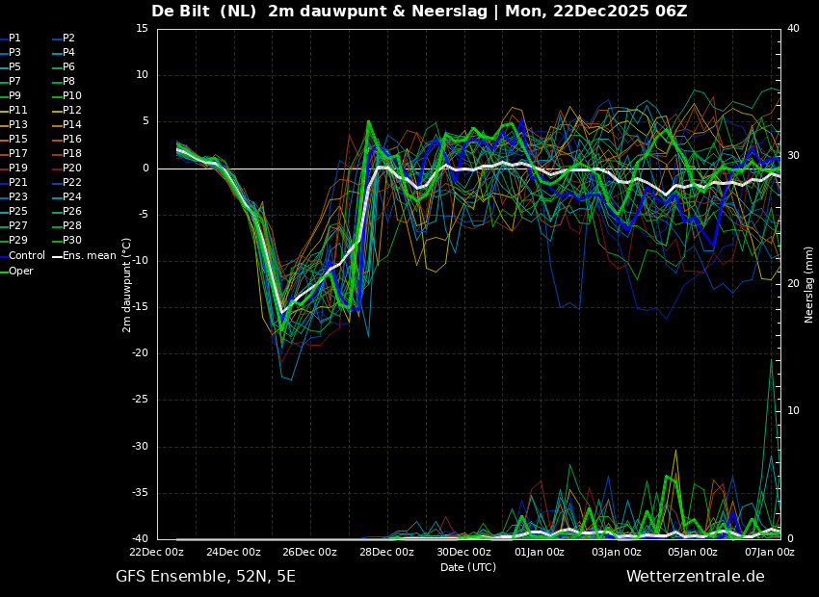Select the P15 legend entry
This screenshot has width=819, height=597.
click(x=18, y=140)
